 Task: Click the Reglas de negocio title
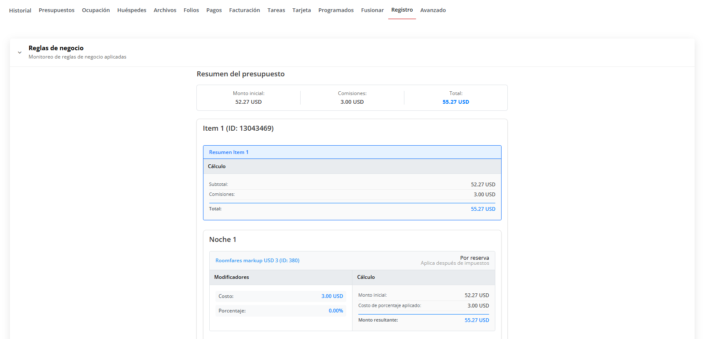point(56,48)
